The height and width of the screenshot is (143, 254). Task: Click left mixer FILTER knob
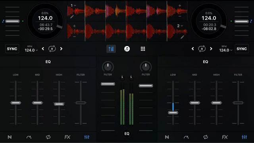coord(108,67)
